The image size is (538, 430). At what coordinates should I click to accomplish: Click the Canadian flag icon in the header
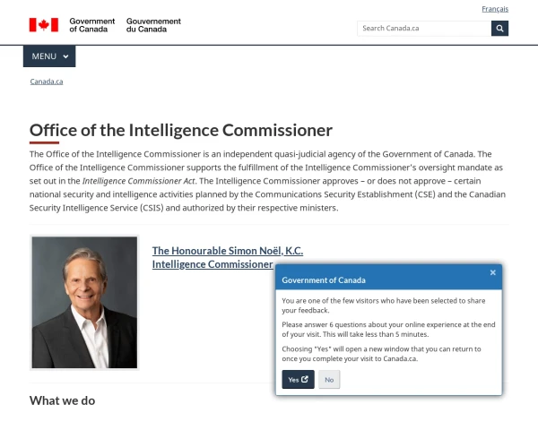(43, 25)
